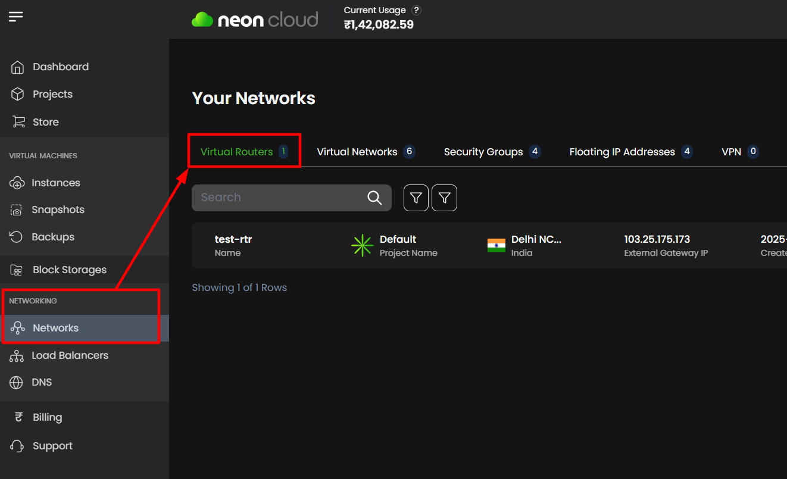
Task: Click the Neon Cloud logo
Action: pyautogui.click(x=255, y=20)
